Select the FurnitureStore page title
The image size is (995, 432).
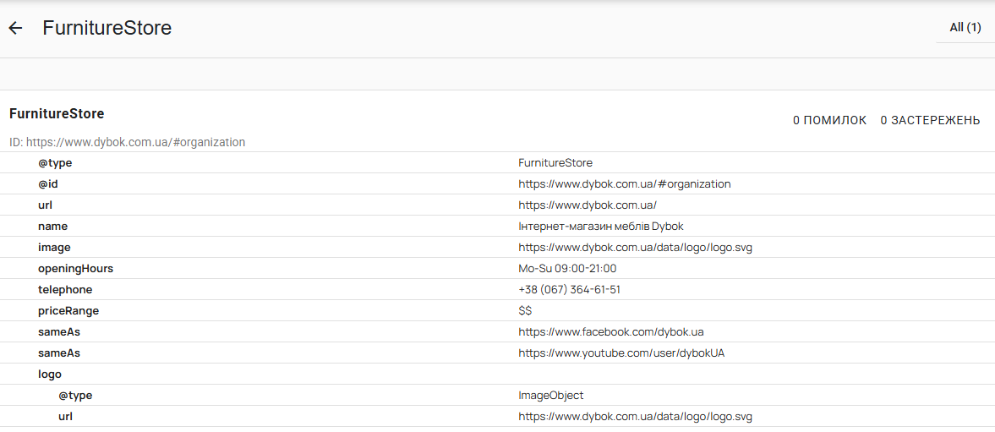pos(107,28)
